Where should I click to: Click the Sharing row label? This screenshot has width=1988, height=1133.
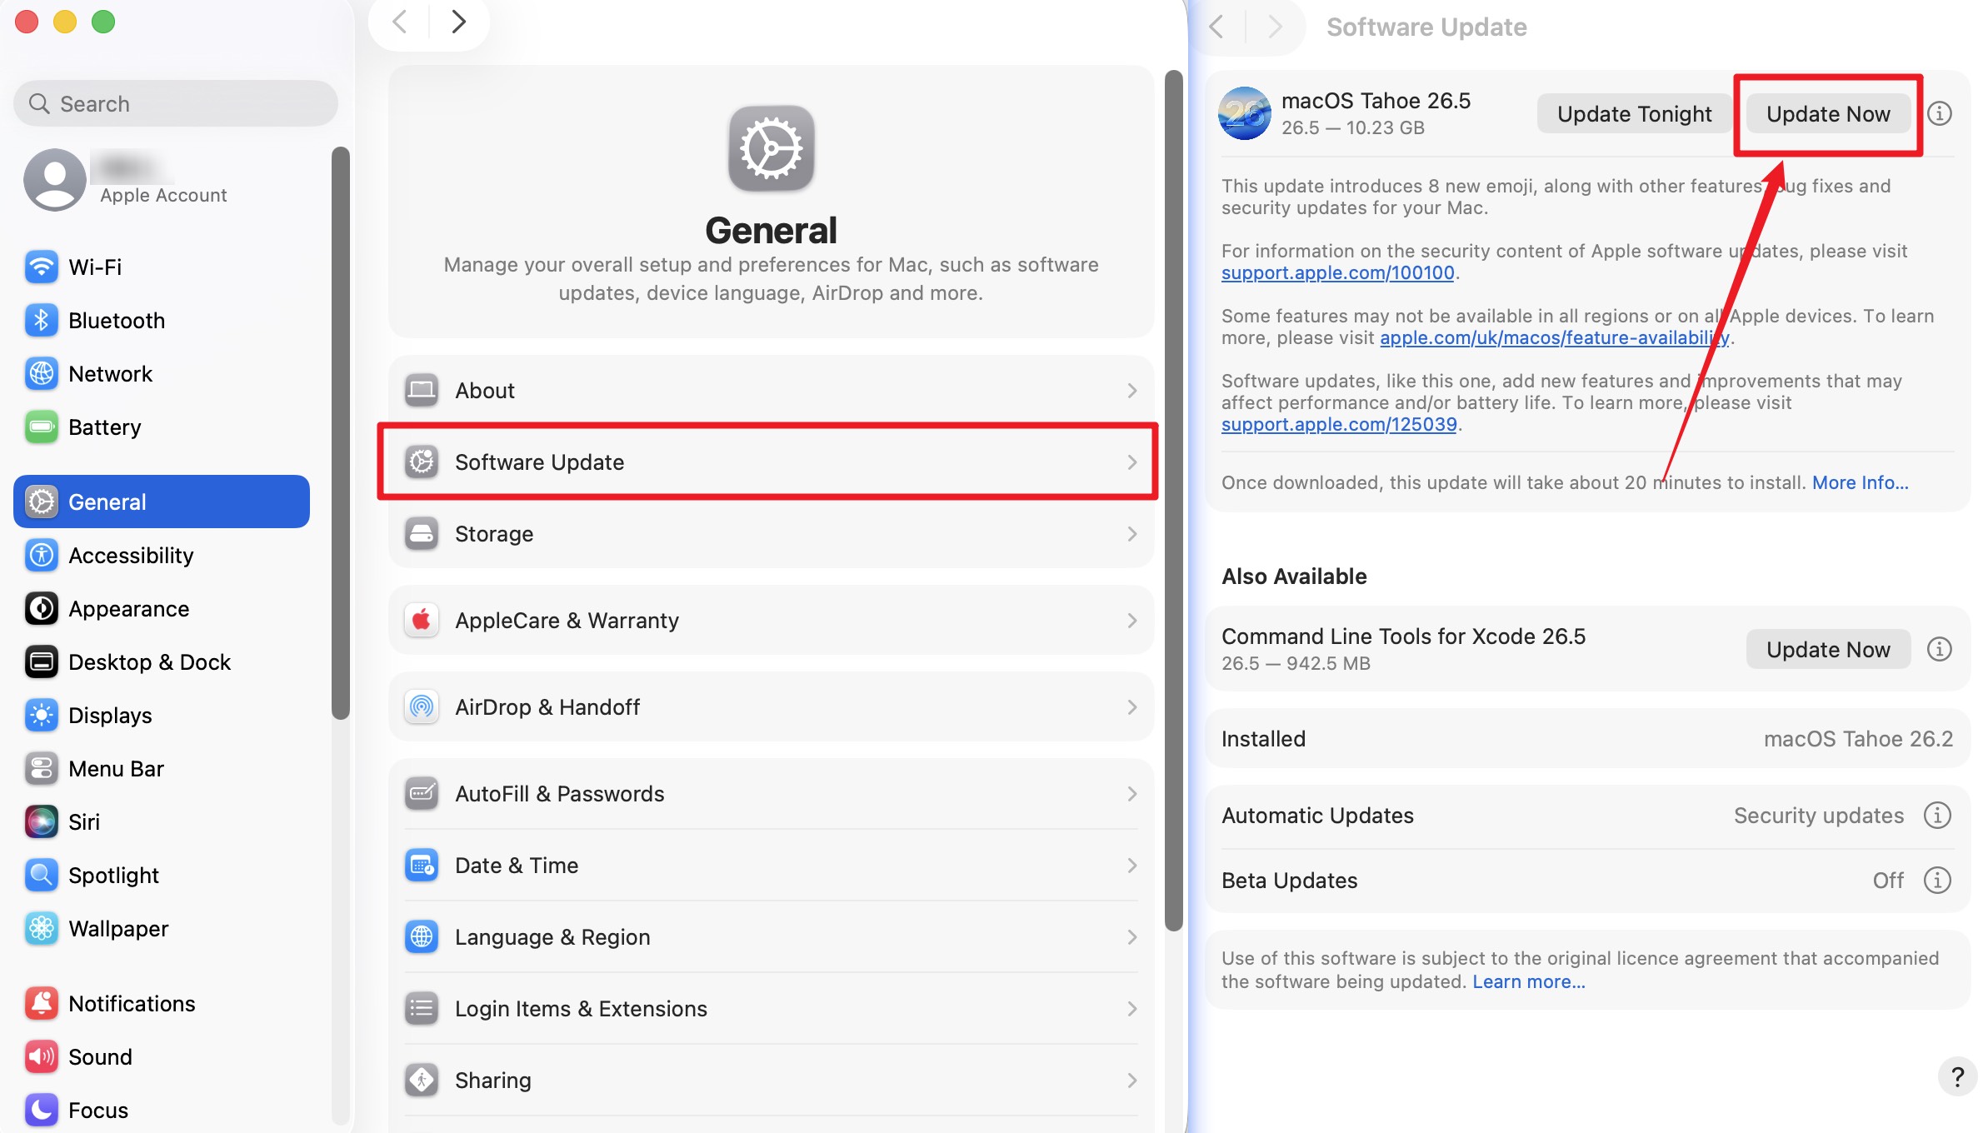492,1080
